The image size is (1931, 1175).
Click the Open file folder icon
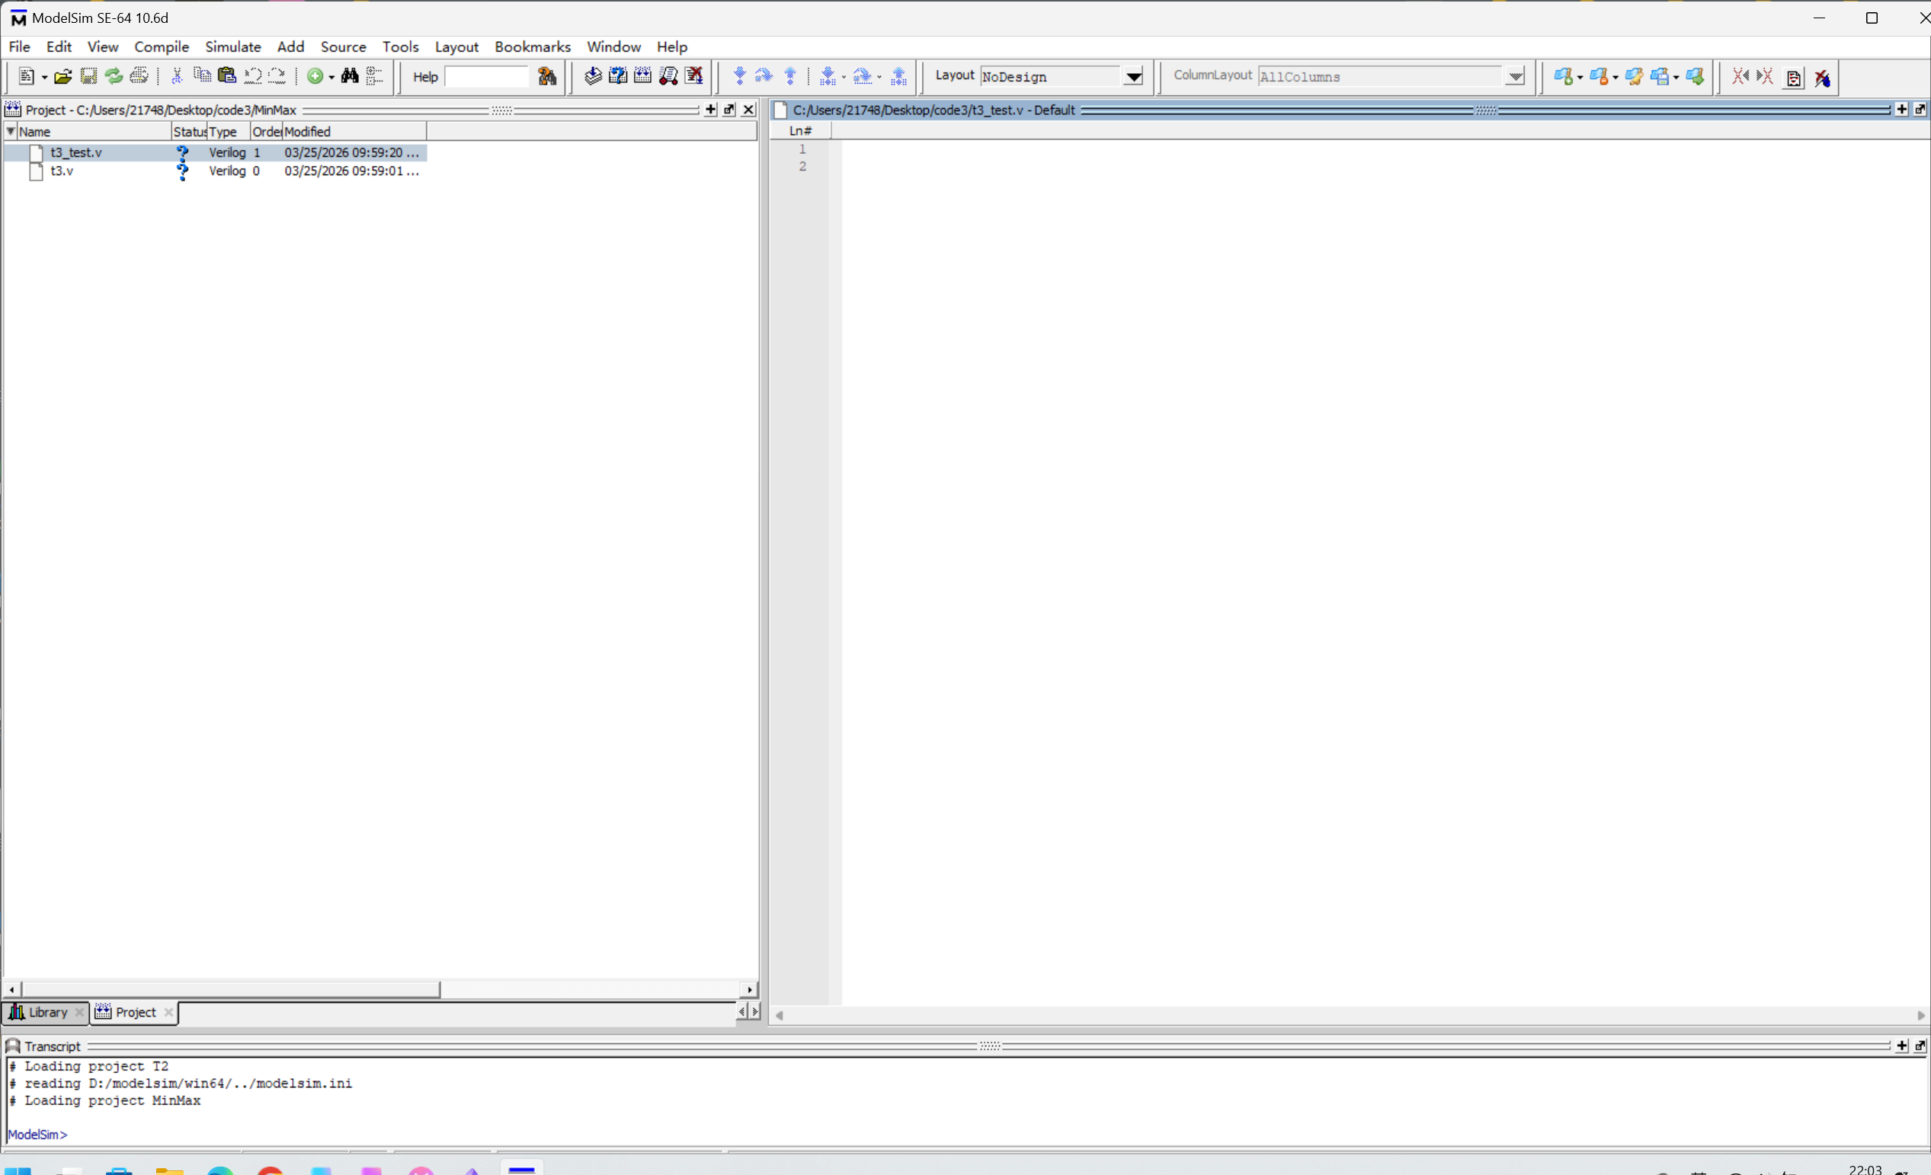(62, 76)
